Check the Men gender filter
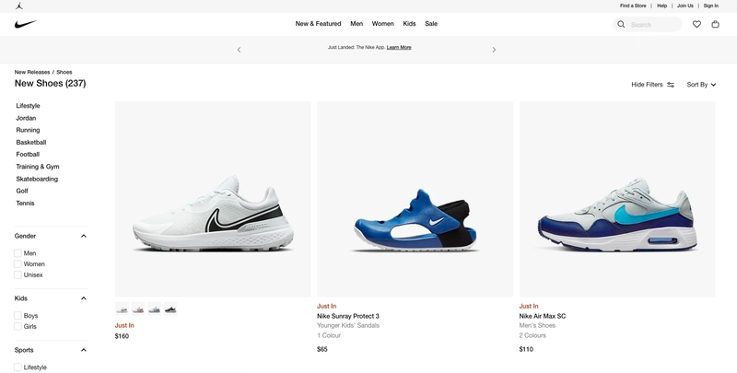This screenshot has width=737, height=373. click(18, 252)
